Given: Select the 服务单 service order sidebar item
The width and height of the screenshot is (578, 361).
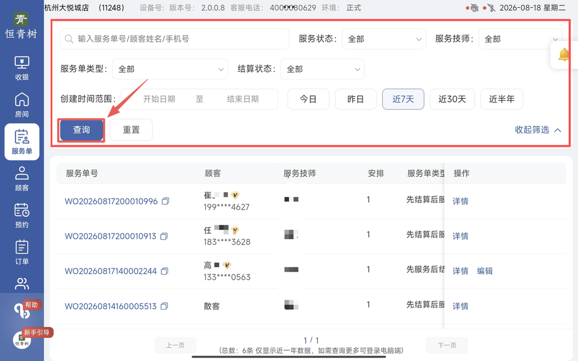Looking at the screenshot, I should coord(22,142).
